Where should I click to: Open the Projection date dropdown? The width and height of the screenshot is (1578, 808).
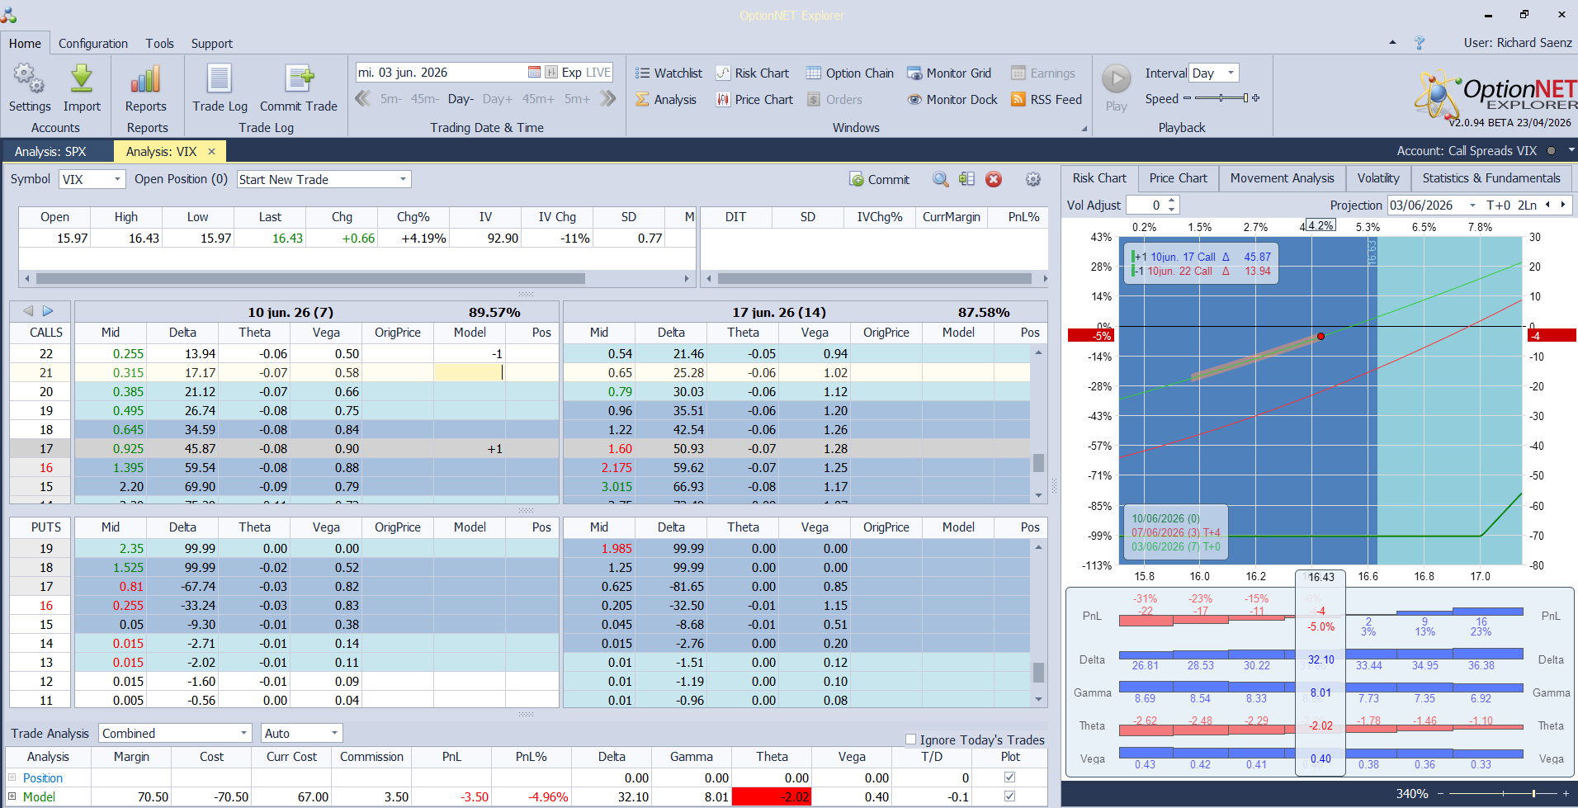pyautogui.click(x=1472, y=205)
